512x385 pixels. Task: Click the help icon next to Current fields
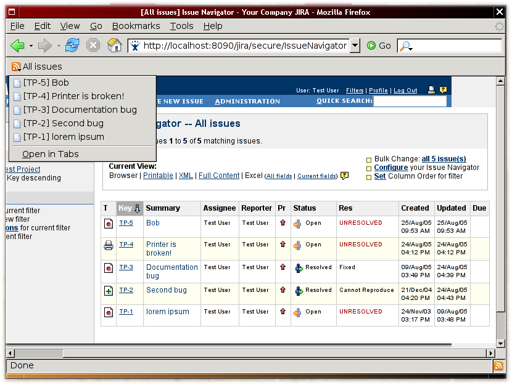(344, 176)
